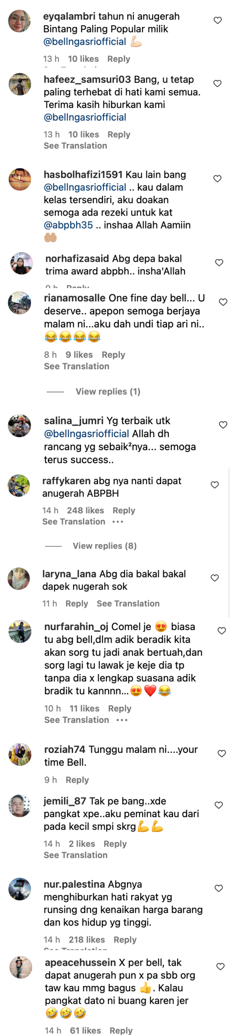Image resolution: width=230 pixels, height=1035 pixels.
Task: Like eyqalambri's comment with the heart icon
Action: 218,20
